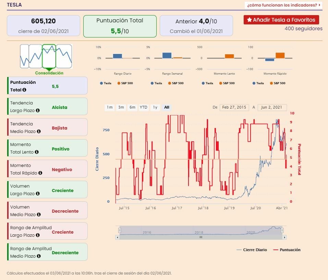Toggle Tesla legend under Rango Diario chart

pos(106,83)
